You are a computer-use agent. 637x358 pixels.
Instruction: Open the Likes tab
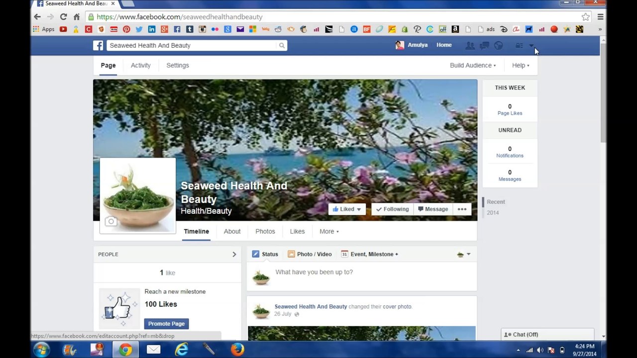297,231
